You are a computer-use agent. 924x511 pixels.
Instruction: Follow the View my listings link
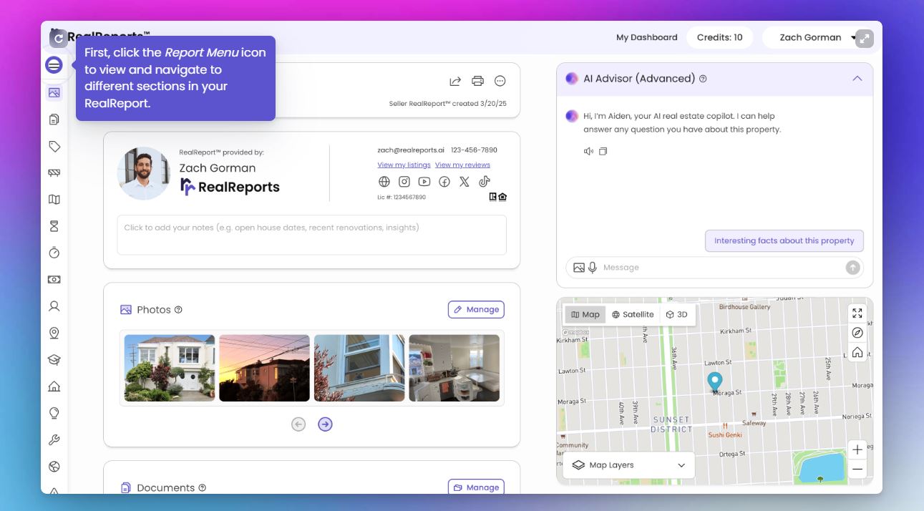(x=404, y=165)
